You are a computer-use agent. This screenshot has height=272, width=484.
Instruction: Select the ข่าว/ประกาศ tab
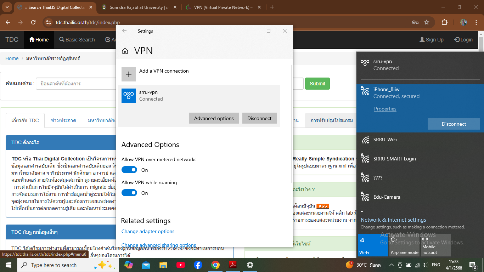[63, 120]
